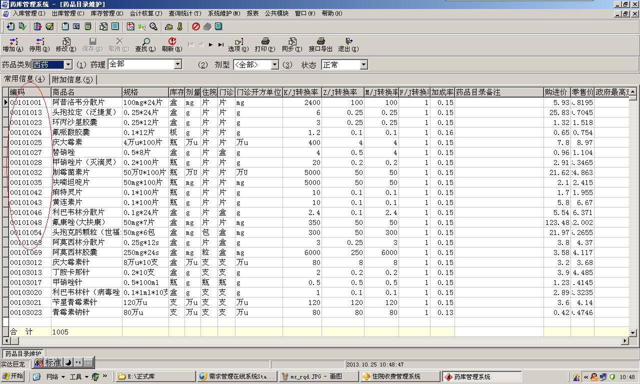Open the 状态 status dropdown
This screenshot has height=384, width=640.
click(363, 64)
